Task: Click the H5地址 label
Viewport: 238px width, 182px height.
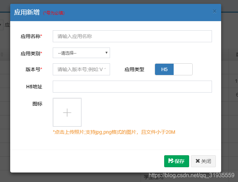Action: 34,87
